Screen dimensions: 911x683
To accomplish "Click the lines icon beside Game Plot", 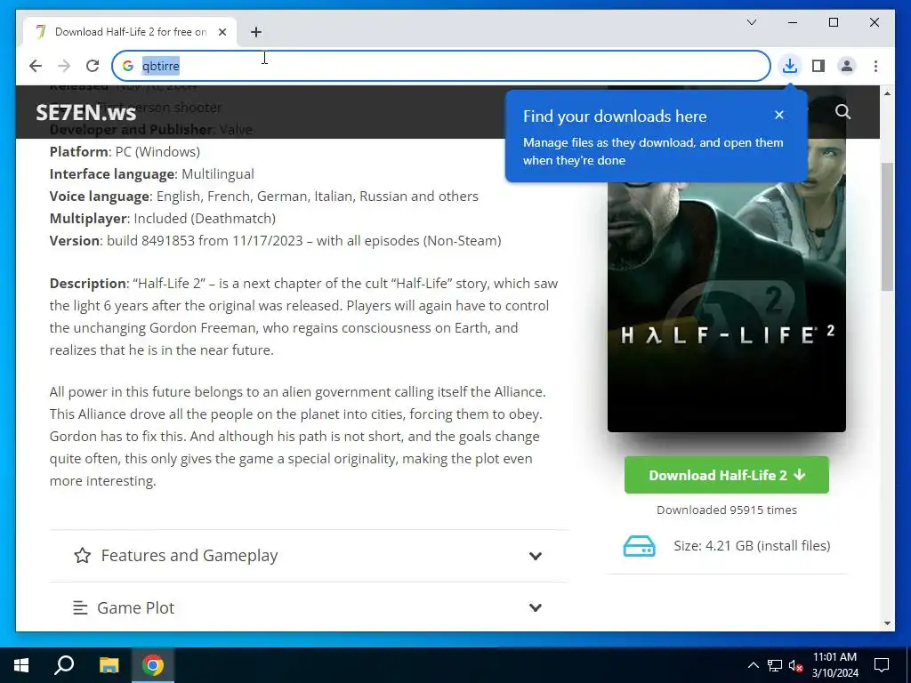I will [x=80, y=608].
